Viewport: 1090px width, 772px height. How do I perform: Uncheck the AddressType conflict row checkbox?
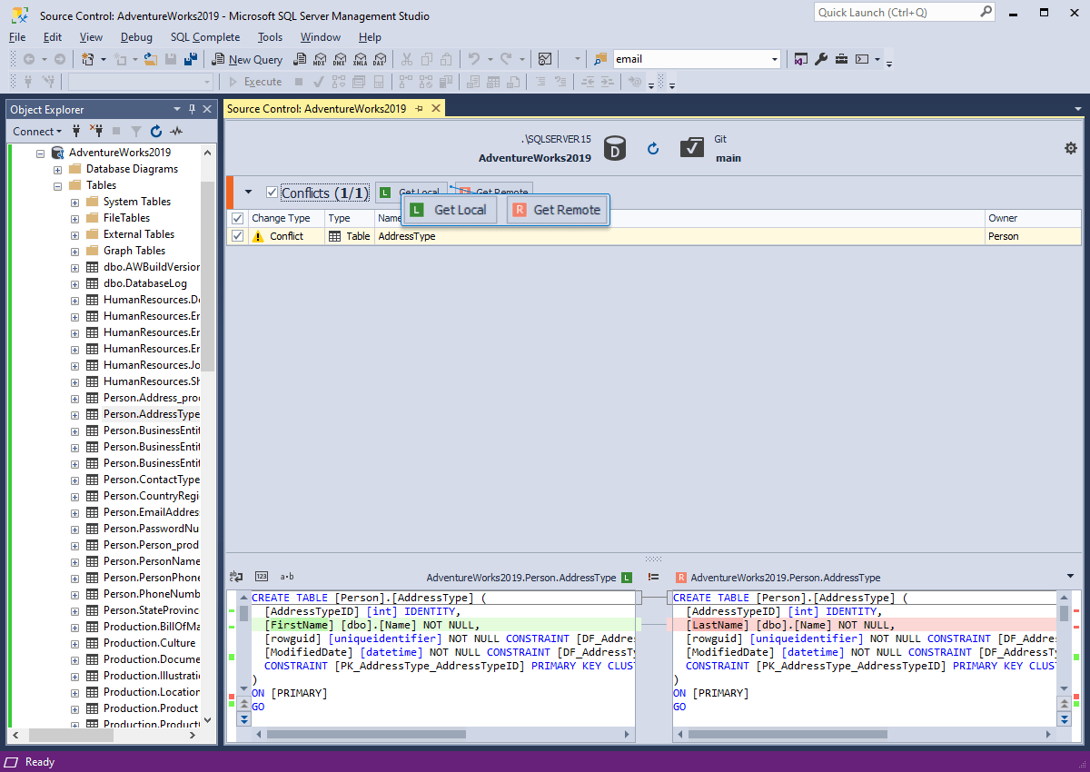pyautogui.click(x=237, y=235)
